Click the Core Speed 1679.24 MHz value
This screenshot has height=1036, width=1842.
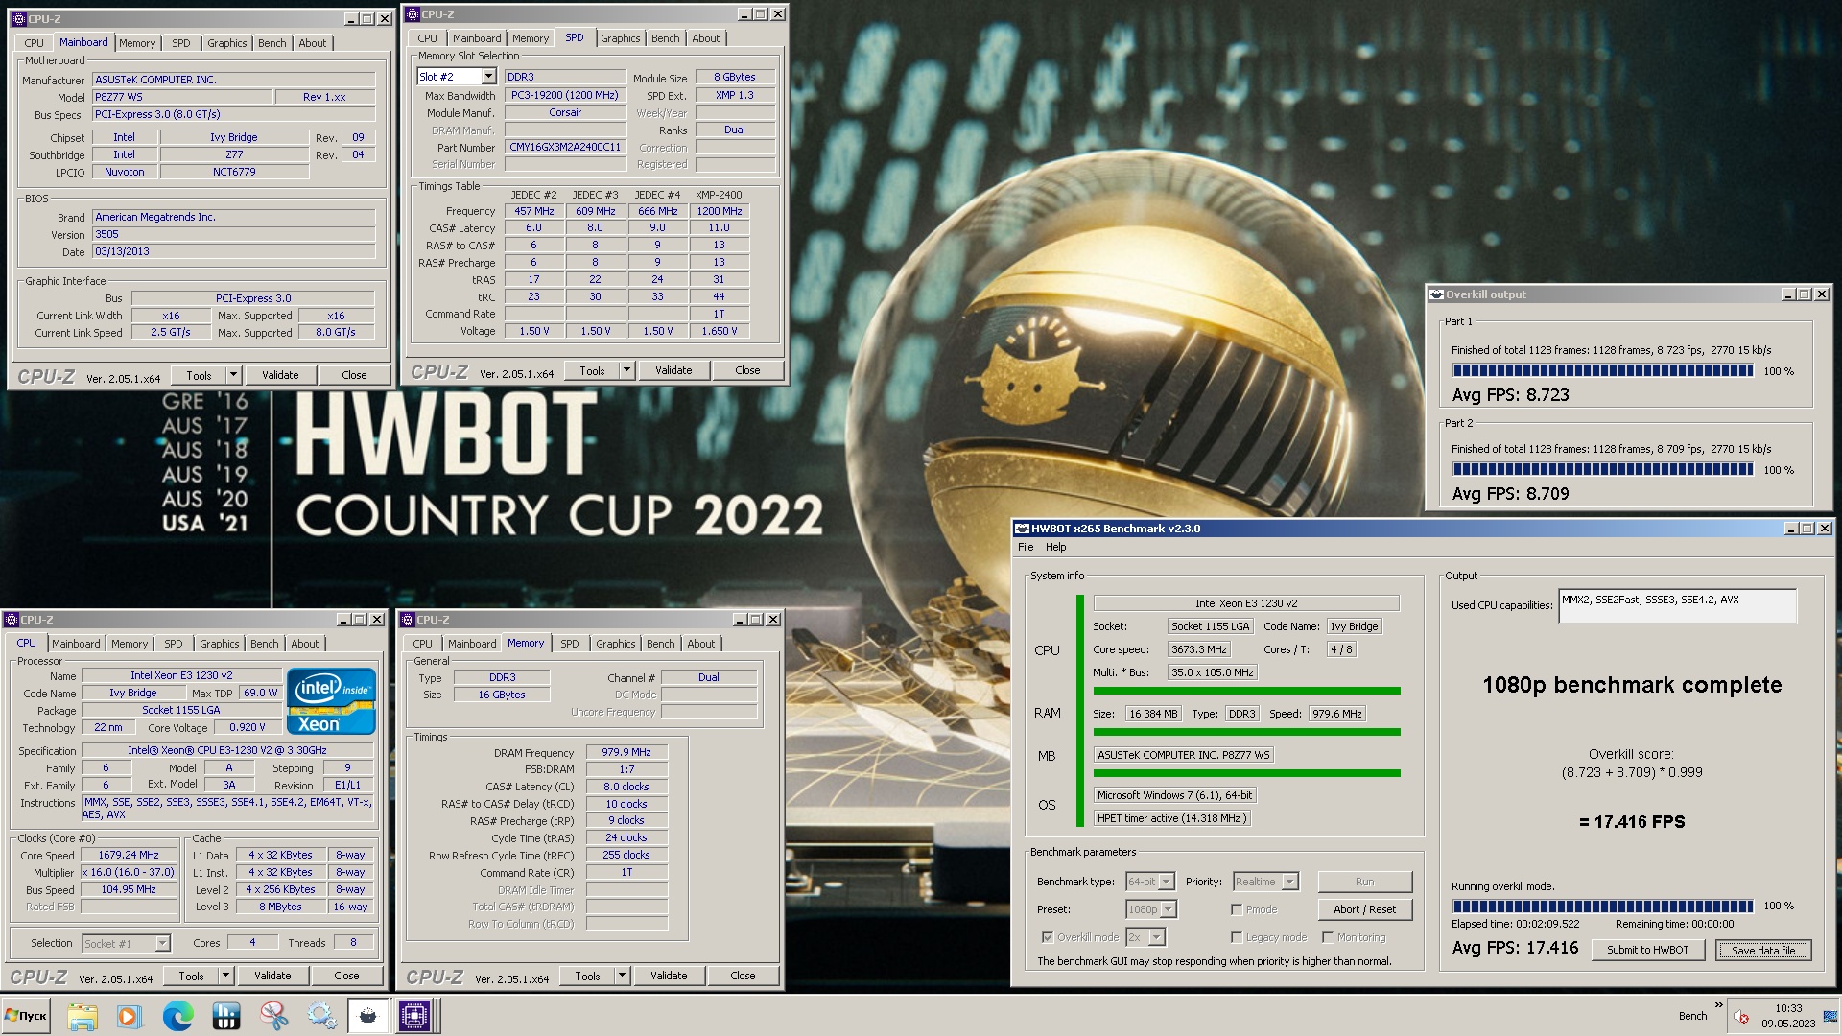point(129,855)
